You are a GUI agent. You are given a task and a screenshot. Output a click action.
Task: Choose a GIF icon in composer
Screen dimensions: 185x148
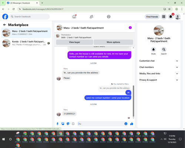click(x=73, y=124)
